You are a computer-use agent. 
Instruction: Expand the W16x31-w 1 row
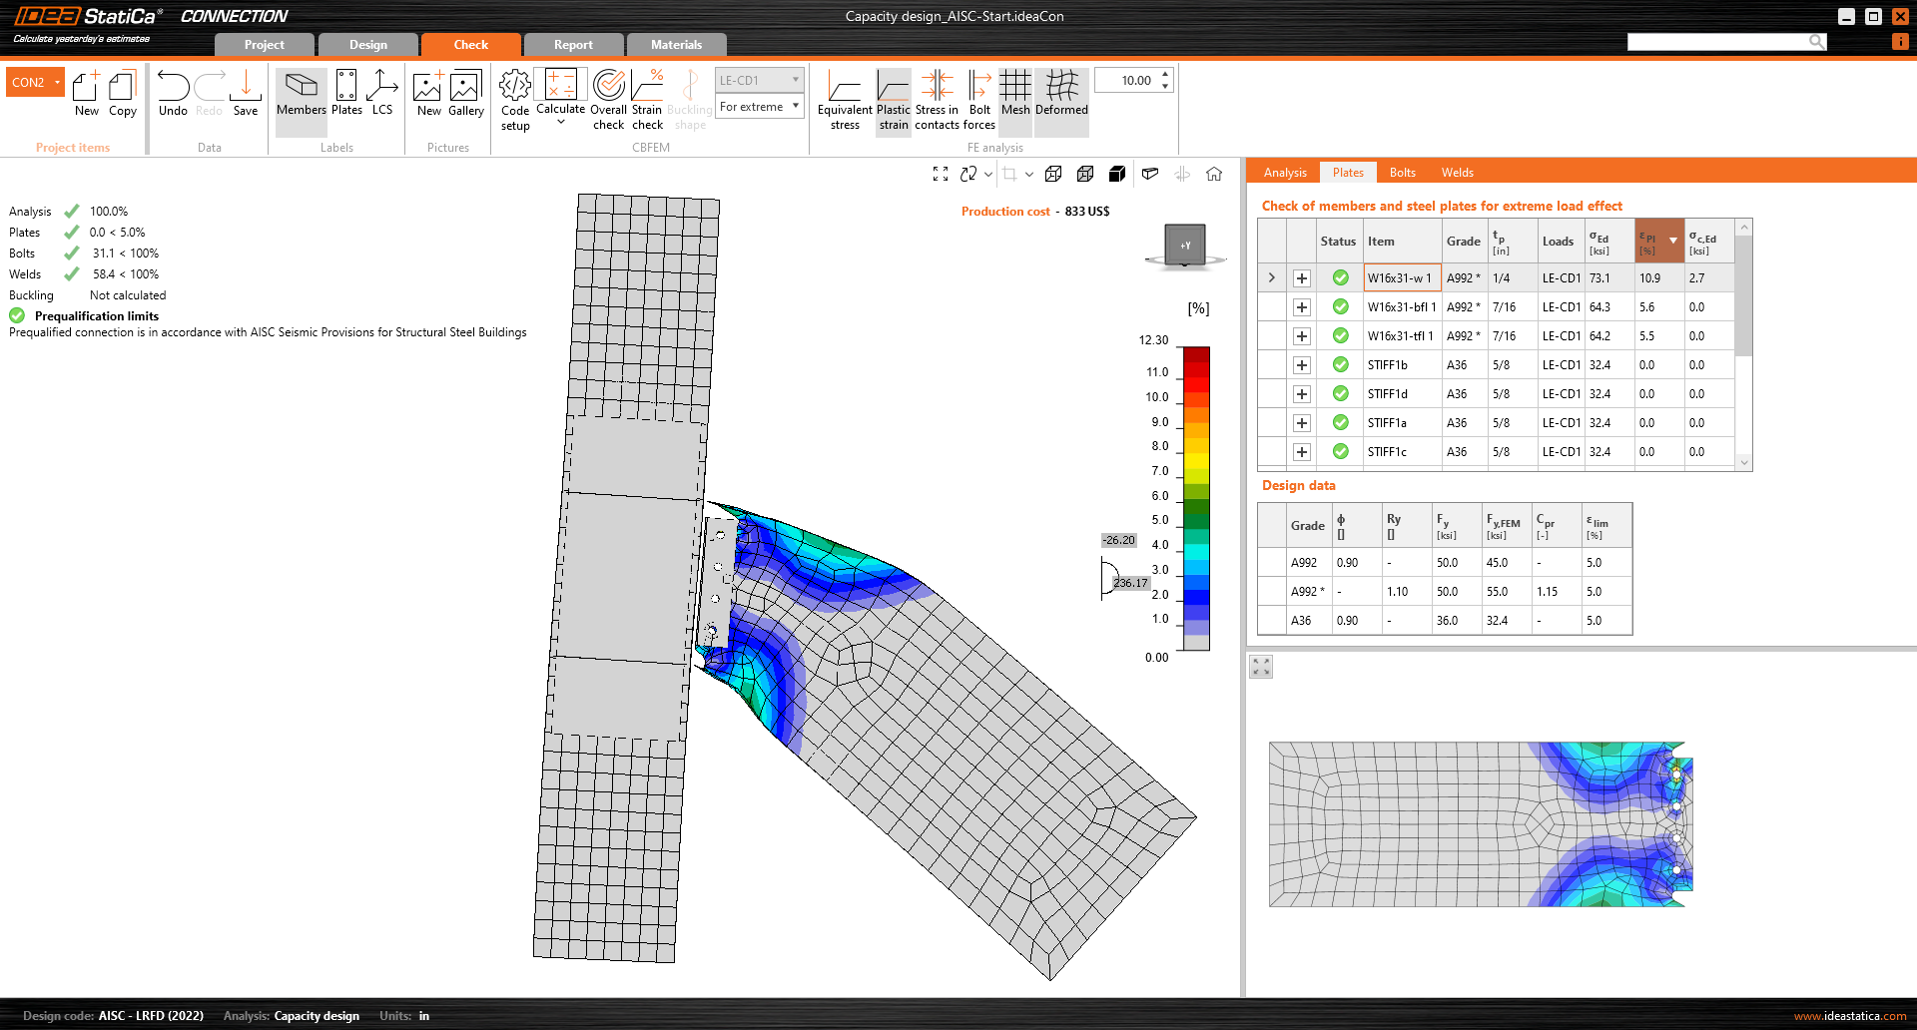pyautogui.click(x=1301, y=278)
